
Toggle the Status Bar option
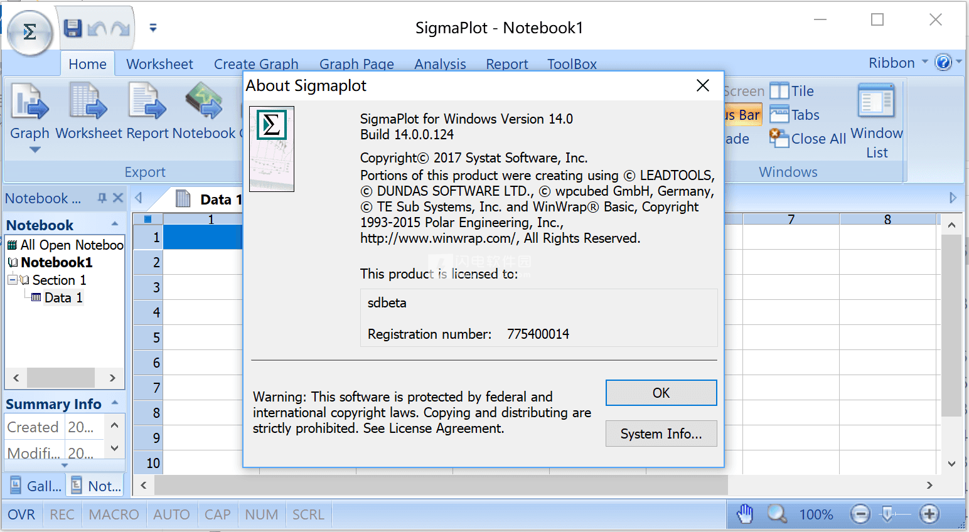(744, 115)
